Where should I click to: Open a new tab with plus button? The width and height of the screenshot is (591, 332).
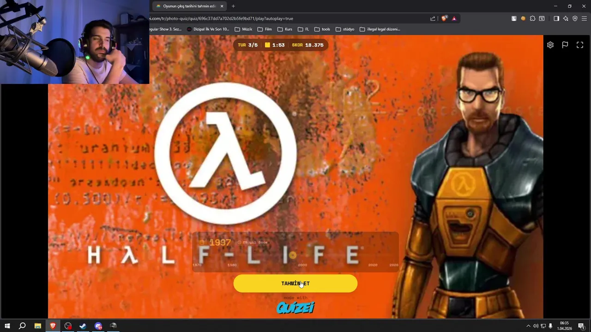point(233,6)
